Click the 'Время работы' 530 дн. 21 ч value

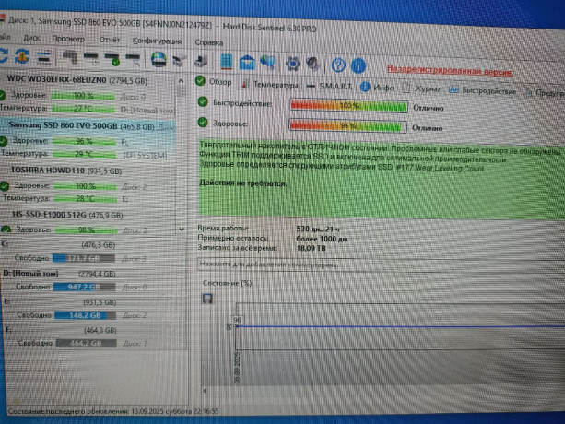[318, 229]
